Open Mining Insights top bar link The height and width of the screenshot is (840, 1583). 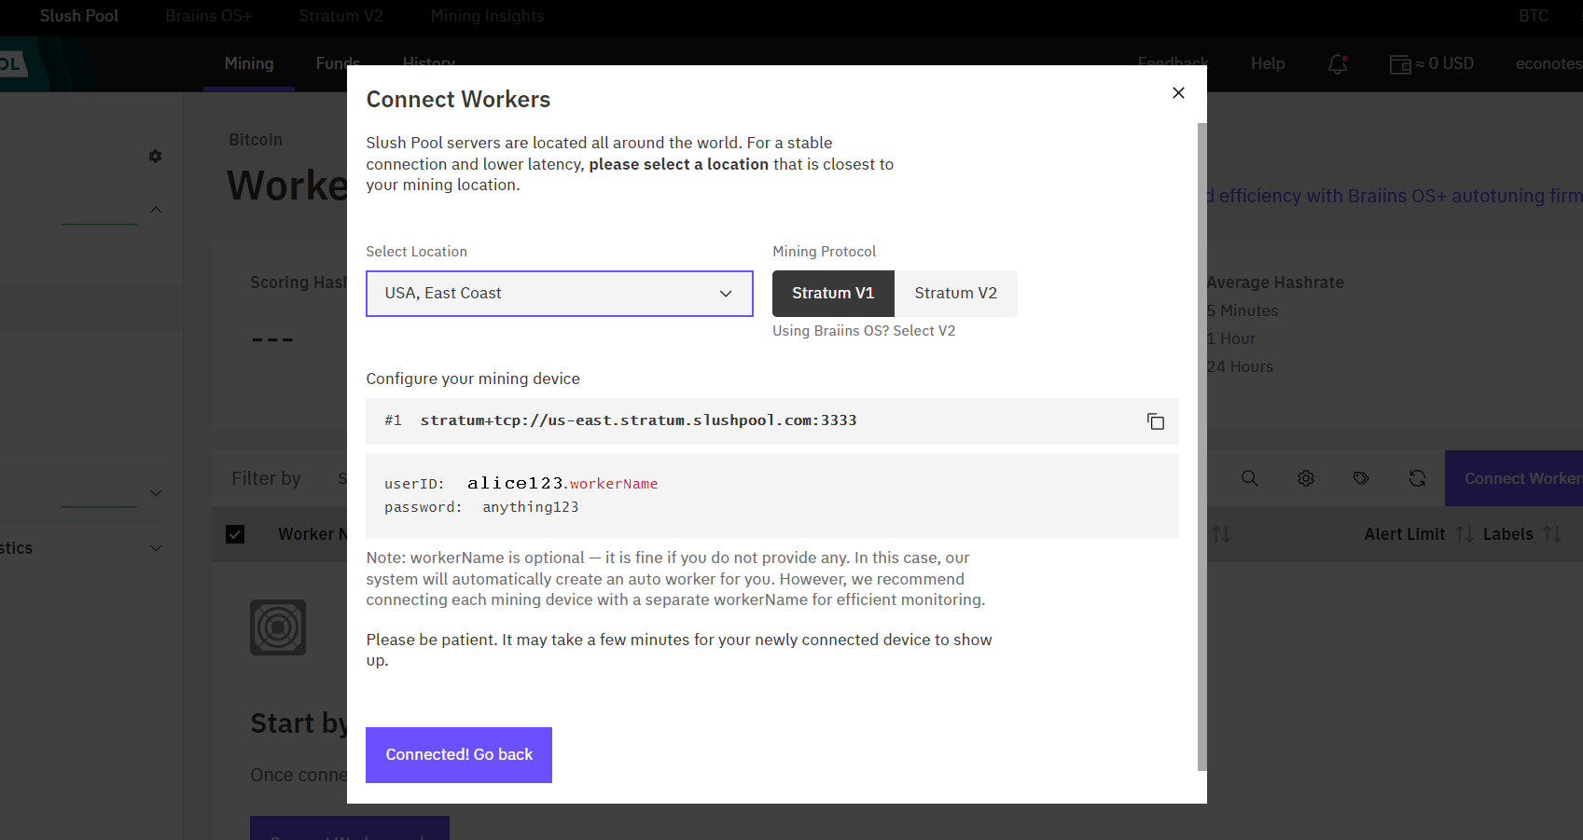487,16
